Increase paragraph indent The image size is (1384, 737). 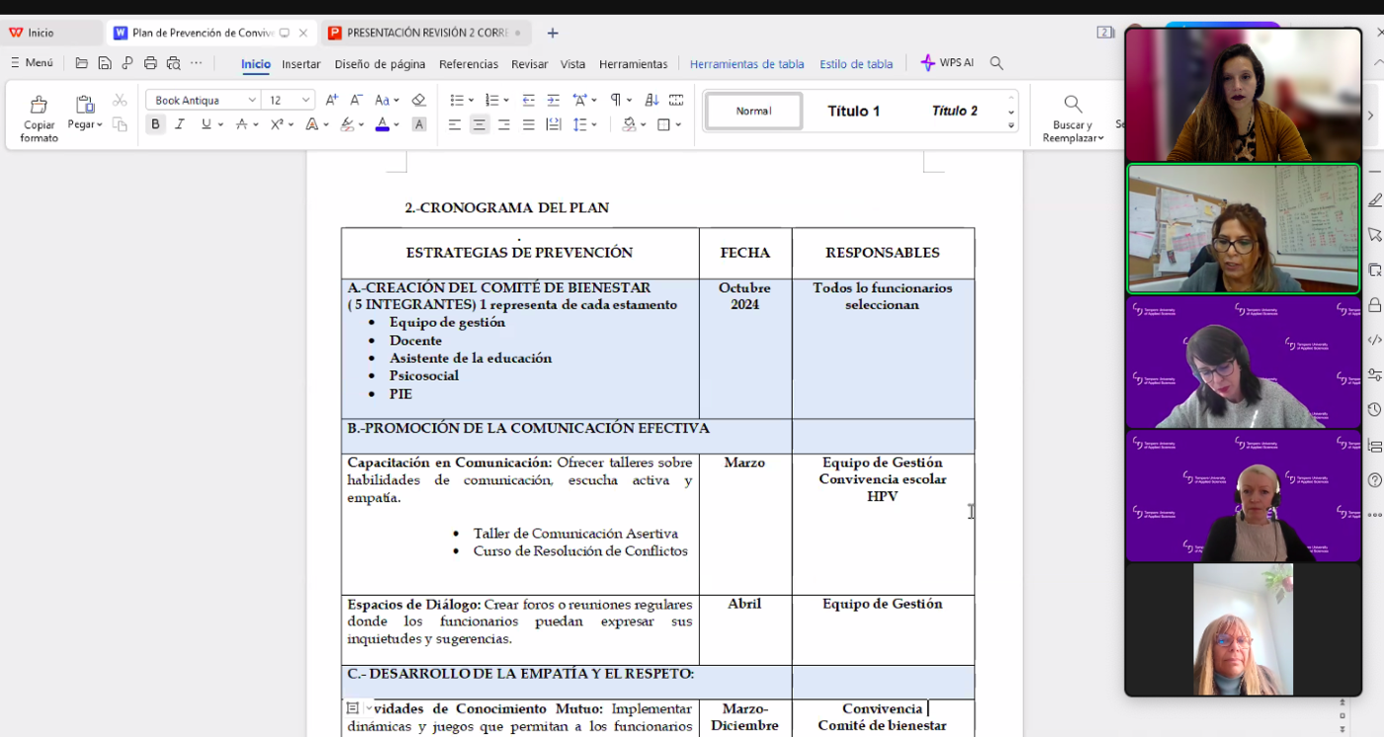[553, 100]
